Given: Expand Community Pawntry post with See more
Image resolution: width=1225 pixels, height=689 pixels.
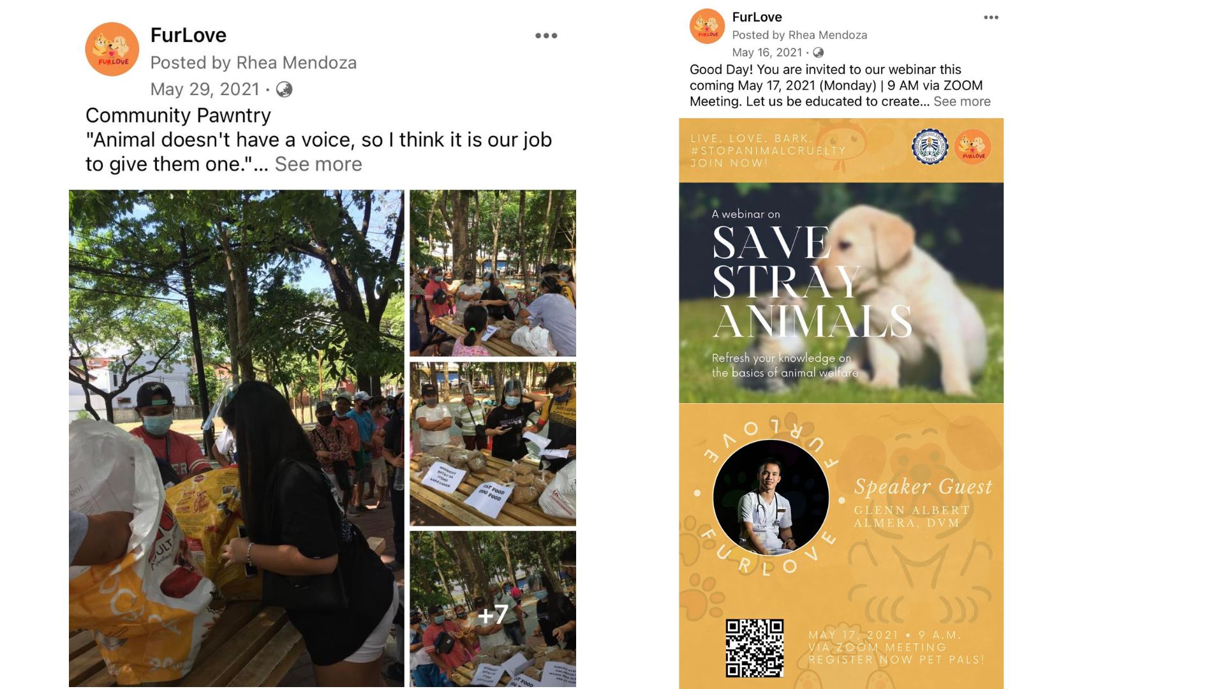Looking at the screenshot, I should 318,164.
